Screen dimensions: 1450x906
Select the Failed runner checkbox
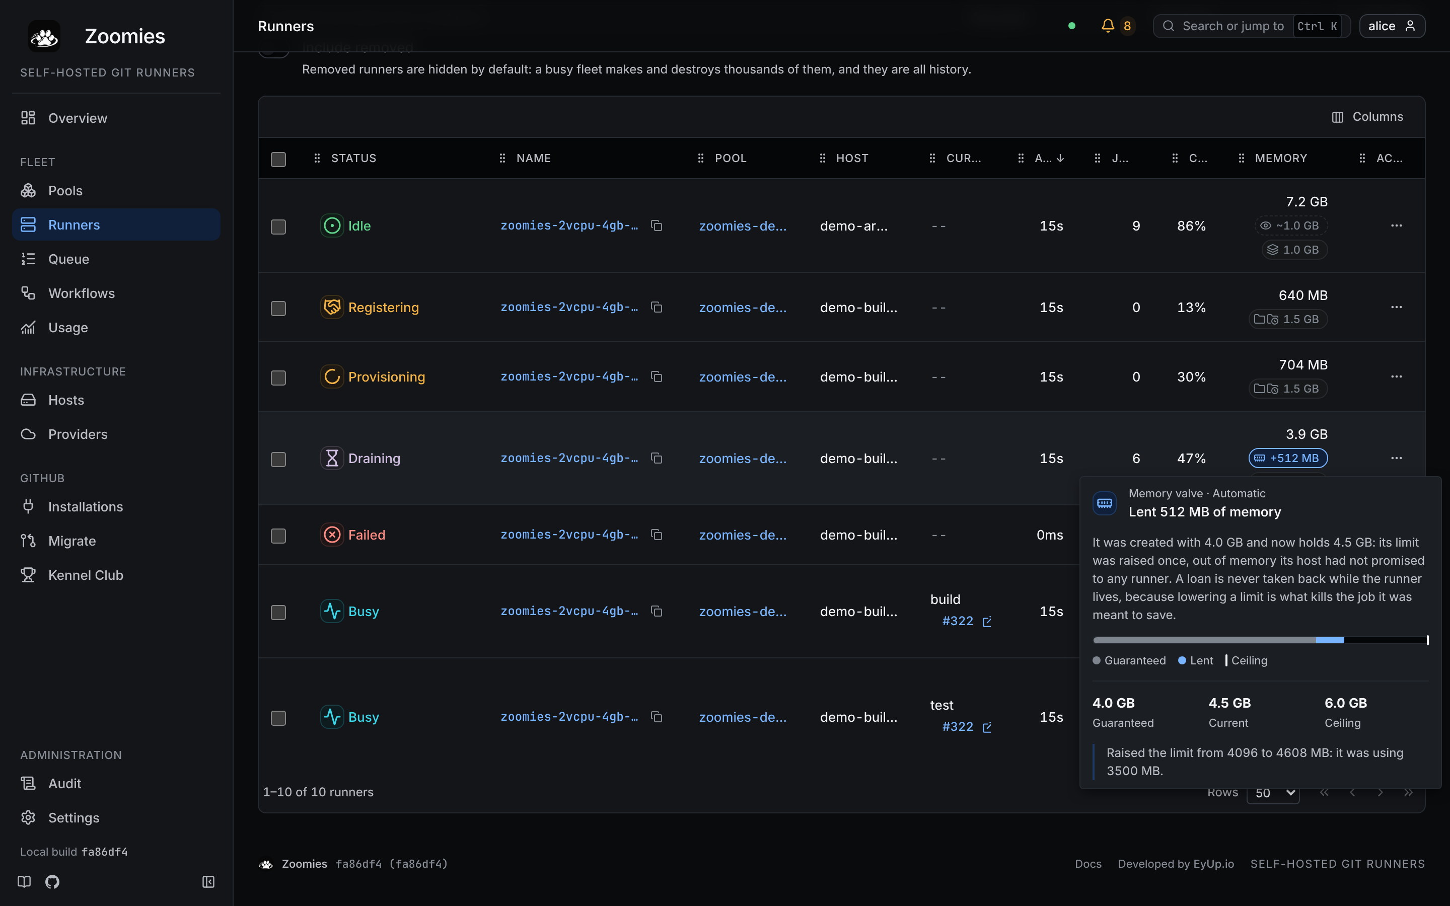278,536
